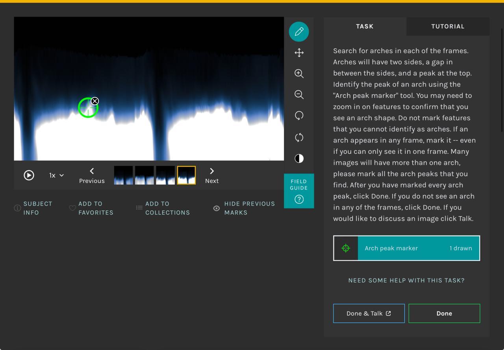Zoom out of the subject image
The image size is (504, 350).
tap(299, 94)
